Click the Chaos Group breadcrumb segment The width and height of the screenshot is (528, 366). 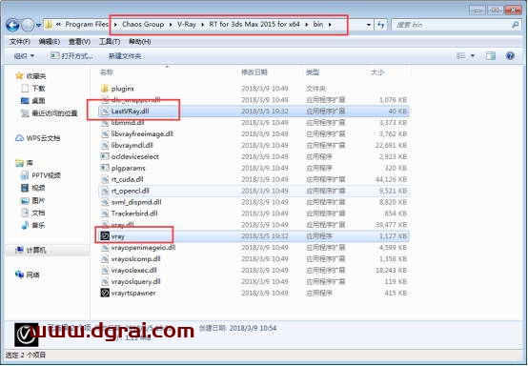click(x=143, y=24)
